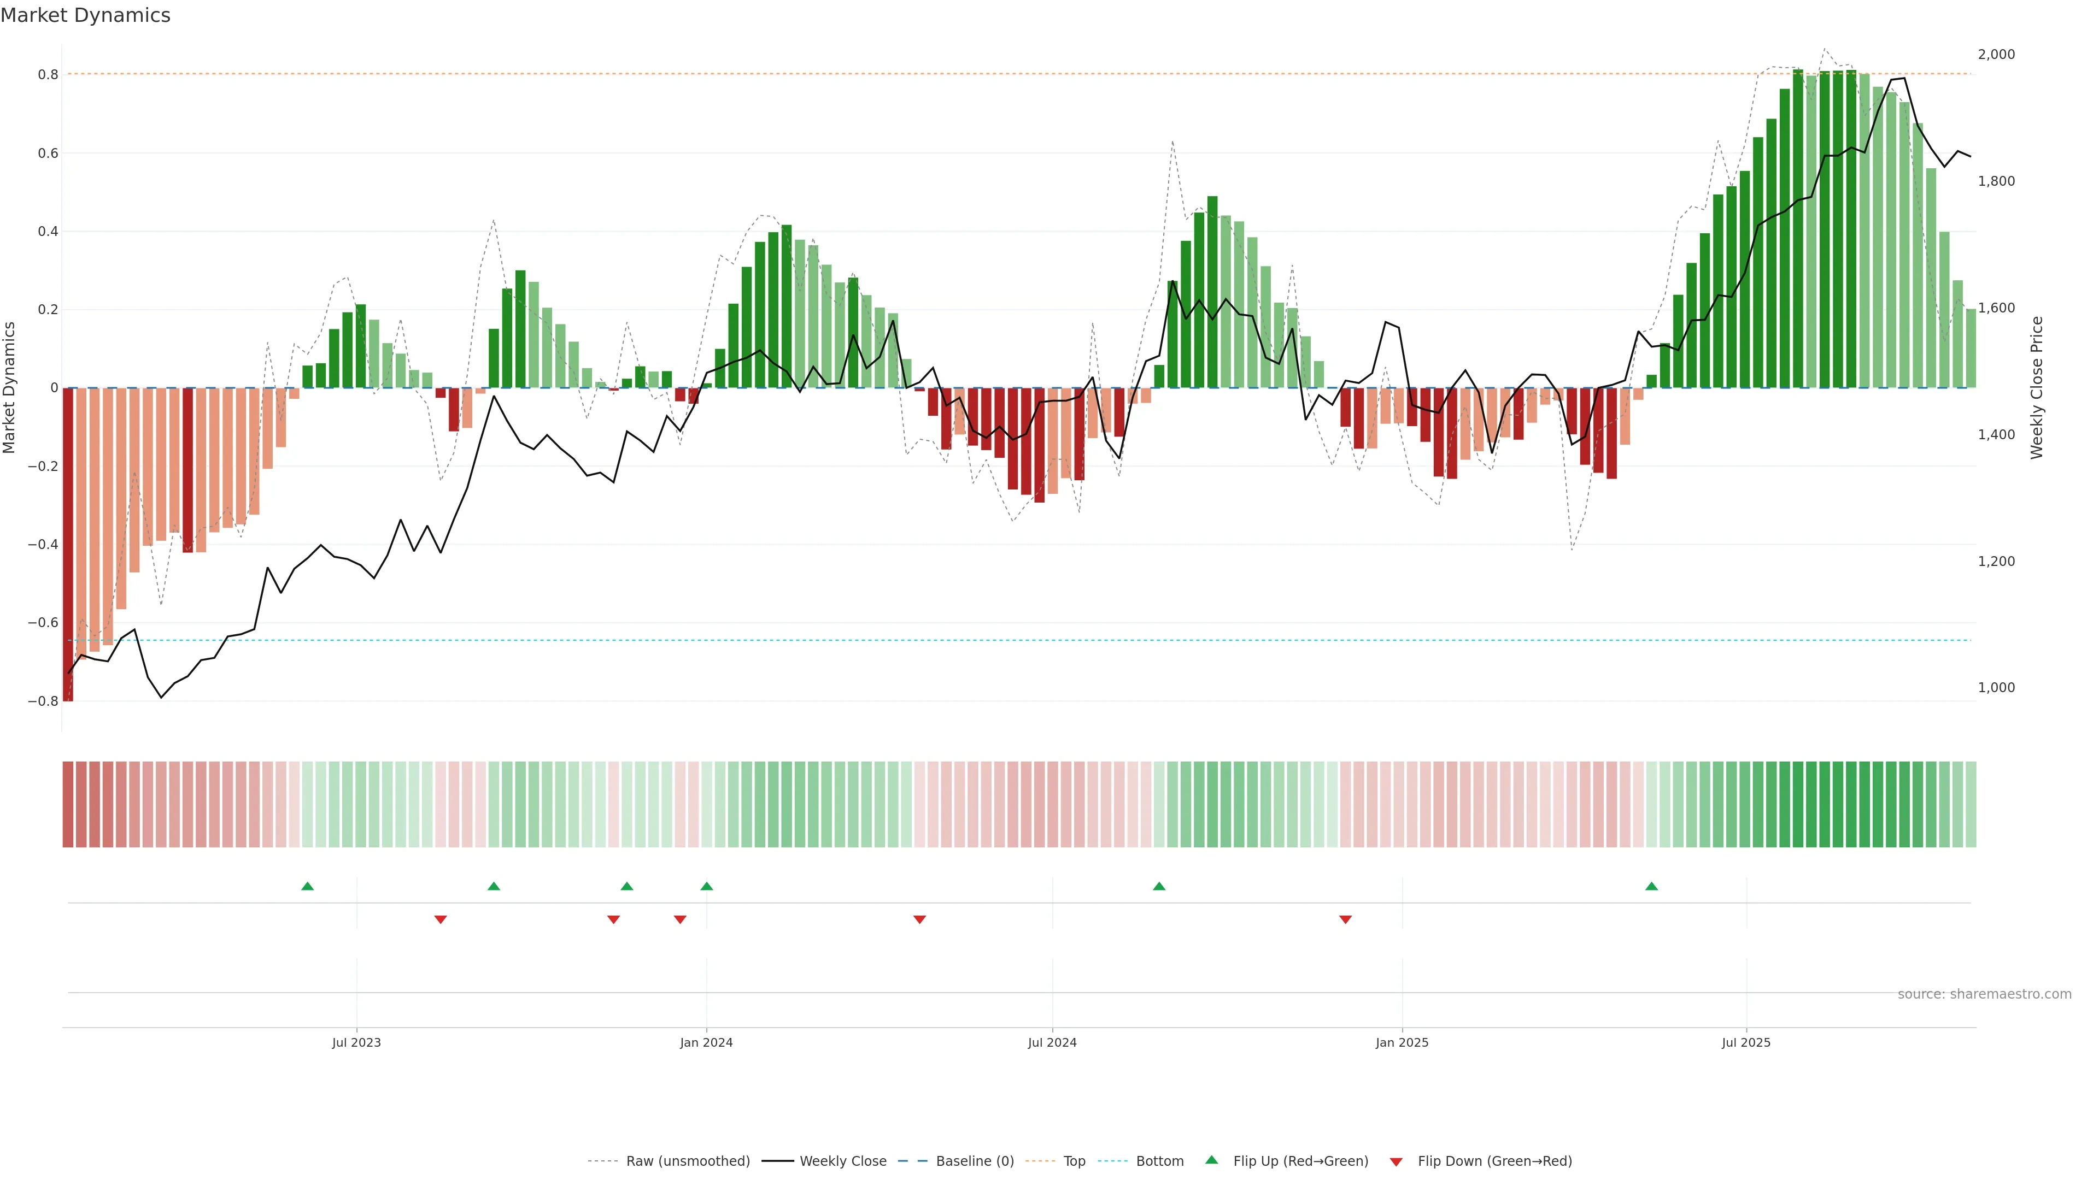Click the flip-down triangle just before Jan 2025
The width and height of the screenshot is (2099, 1180).
tap(1345, 919)
